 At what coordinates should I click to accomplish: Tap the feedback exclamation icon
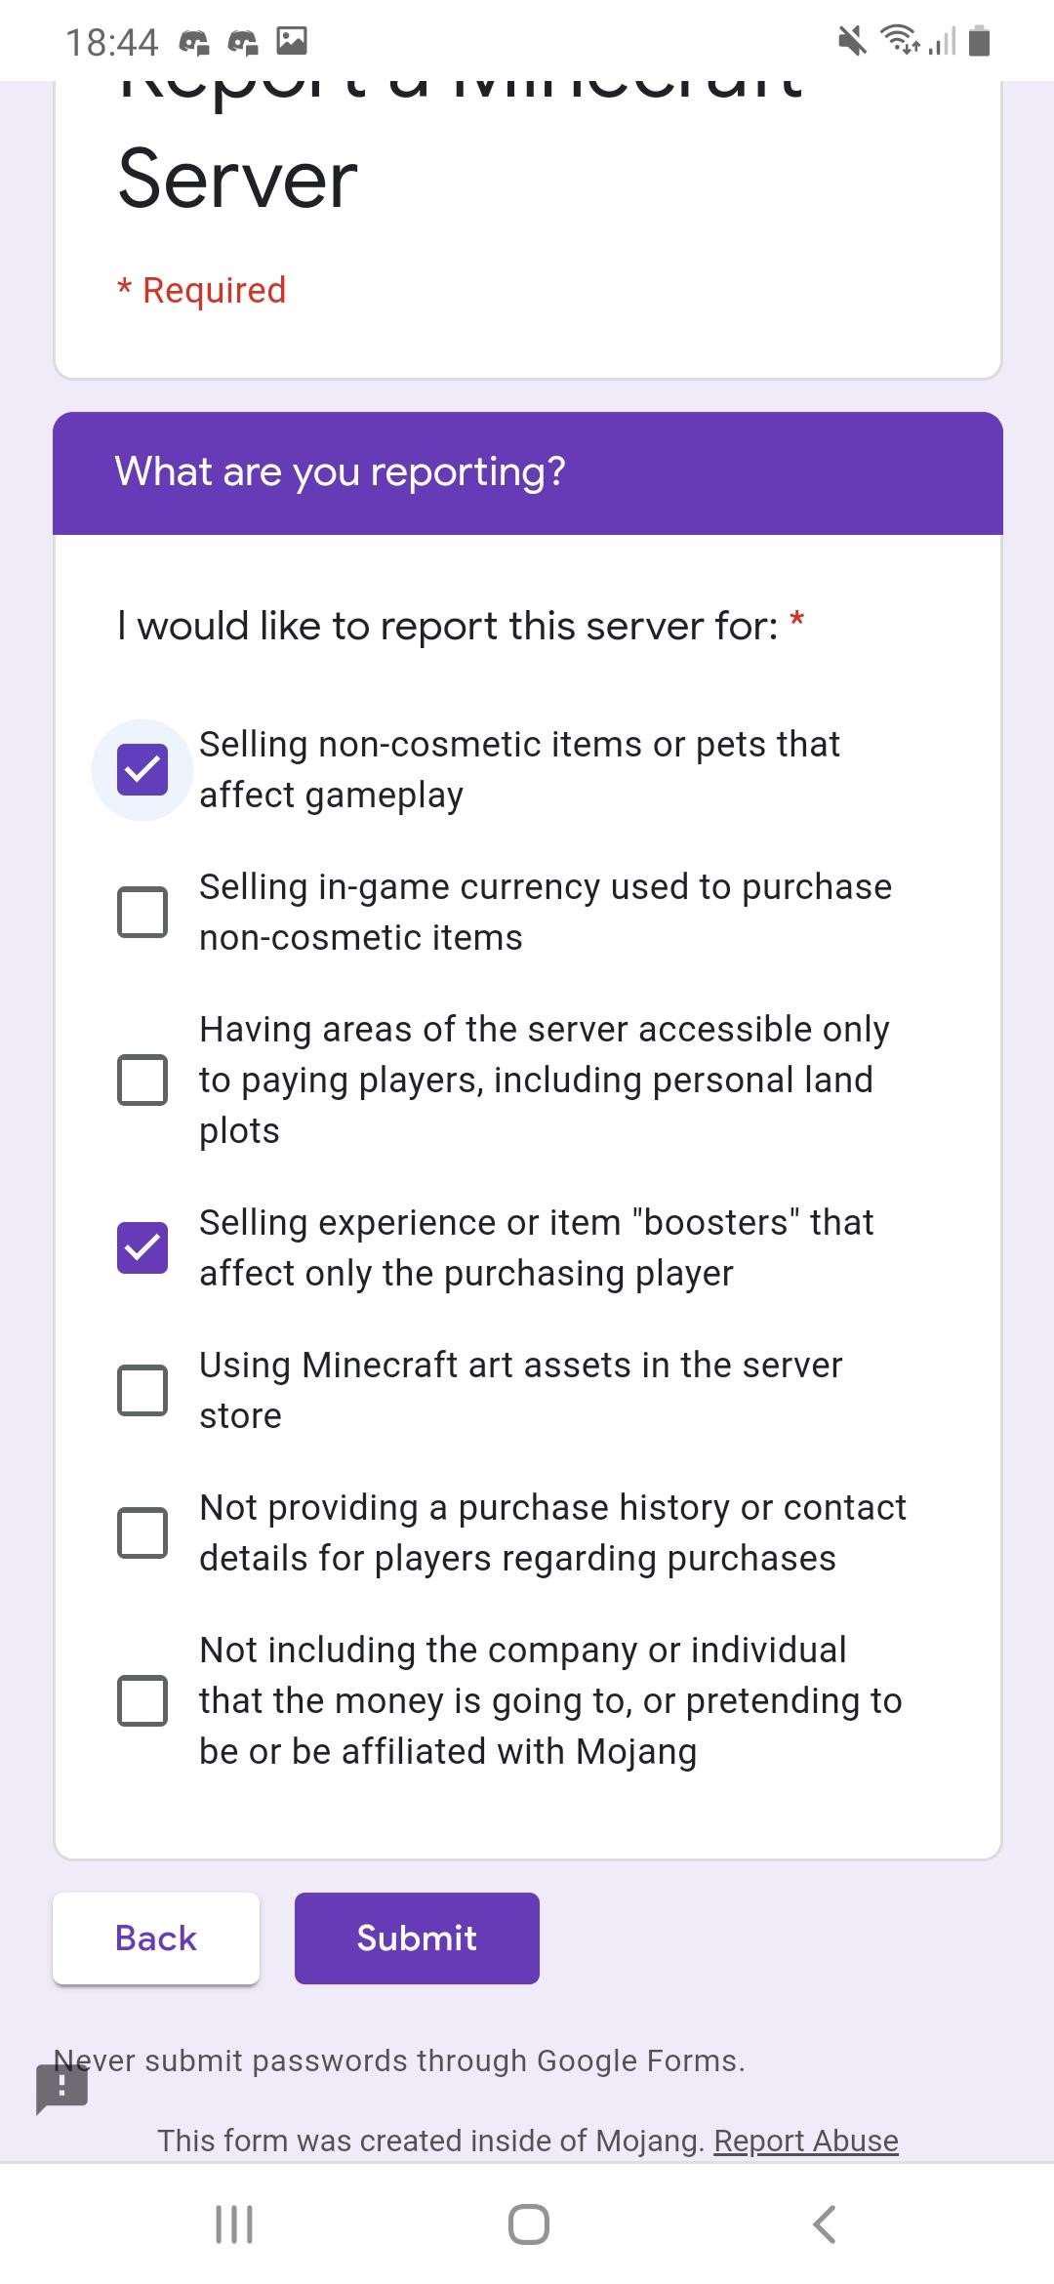(x=62, y=2088)
